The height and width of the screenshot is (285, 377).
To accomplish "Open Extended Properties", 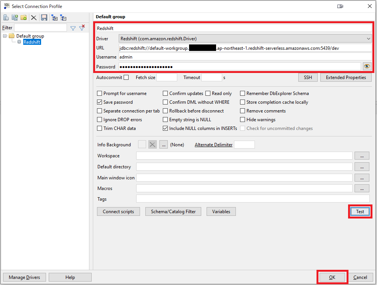I will 346,77.
